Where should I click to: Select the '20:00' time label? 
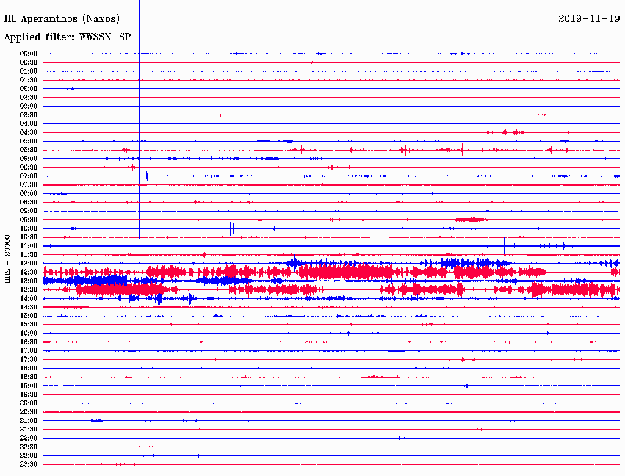click(x=29, y=403)
